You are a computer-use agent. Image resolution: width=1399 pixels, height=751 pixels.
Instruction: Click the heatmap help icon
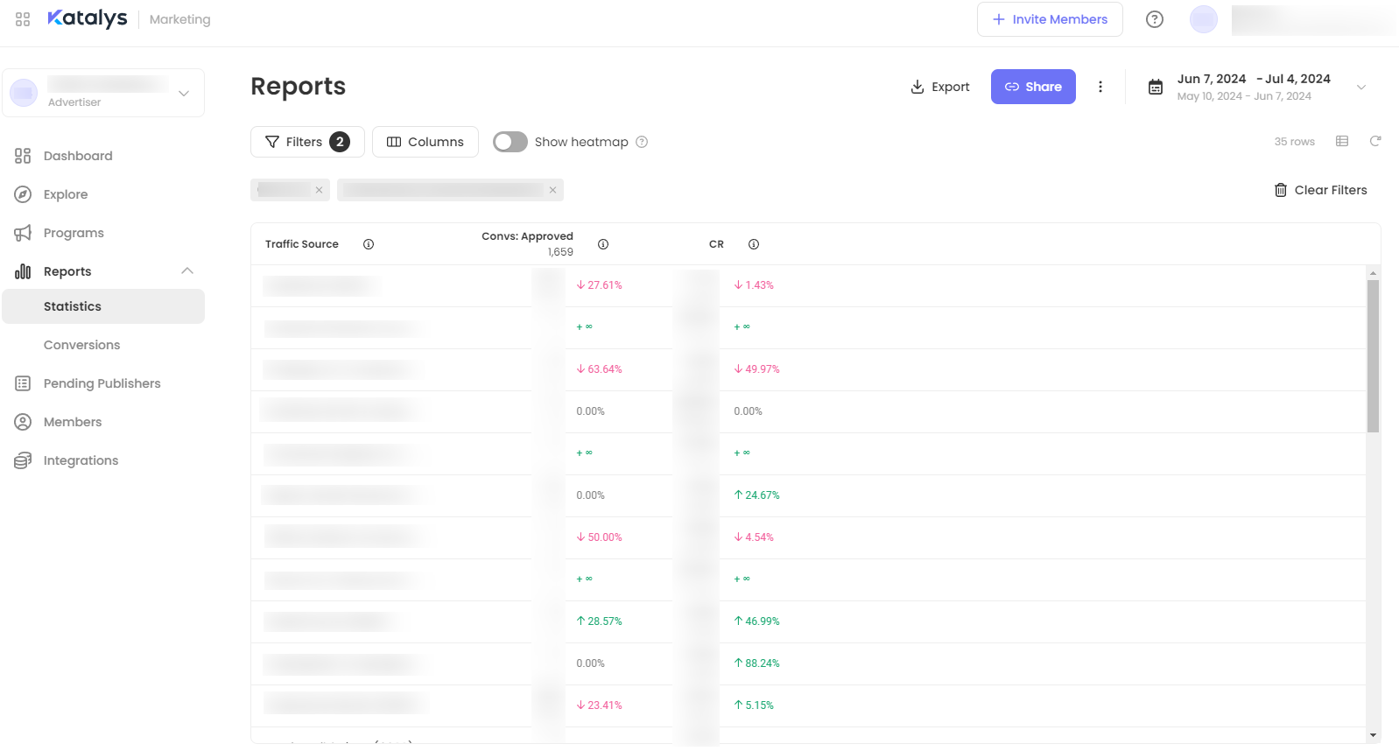642,142
